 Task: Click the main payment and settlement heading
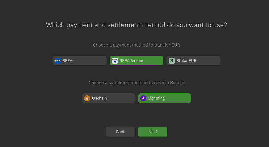[137, 25]
